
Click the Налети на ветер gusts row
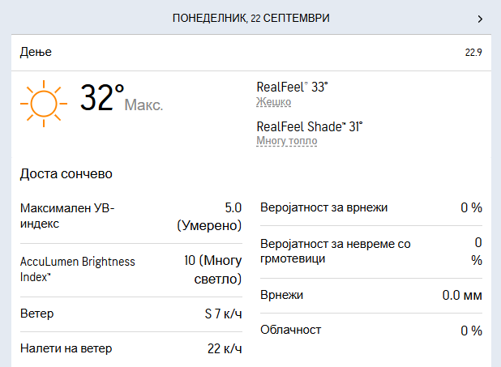pyautogui.click(x=131, y=348)
